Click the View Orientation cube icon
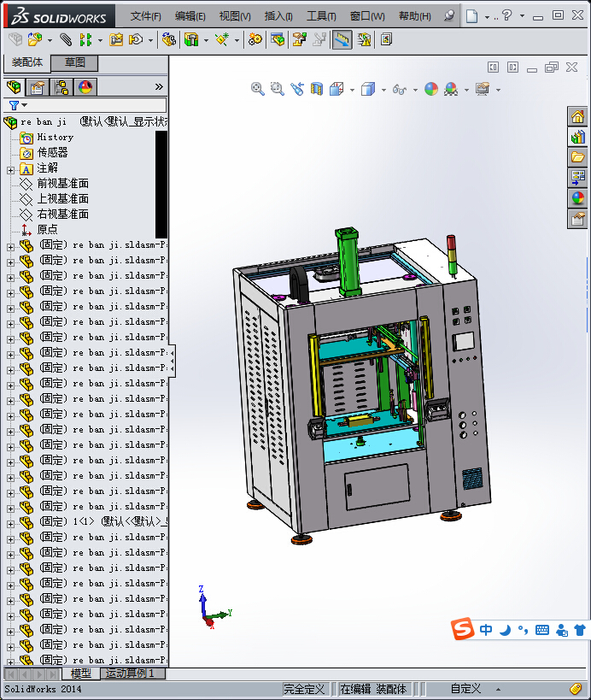This screenshot has height=700, width=591. [336, 89]
